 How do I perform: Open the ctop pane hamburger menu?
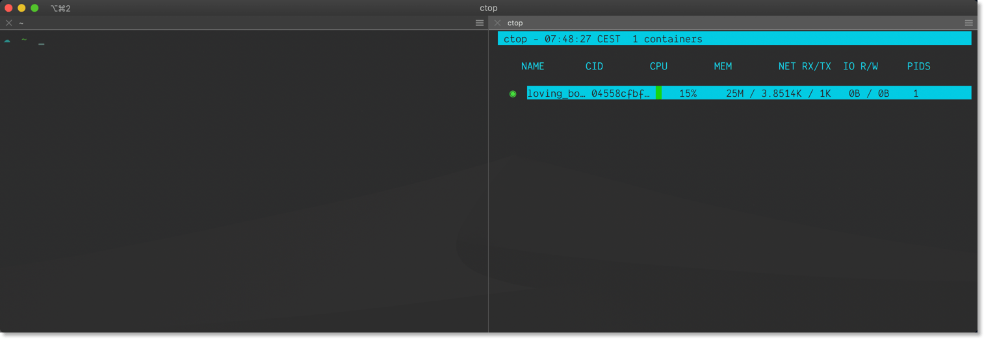point(968,23)
